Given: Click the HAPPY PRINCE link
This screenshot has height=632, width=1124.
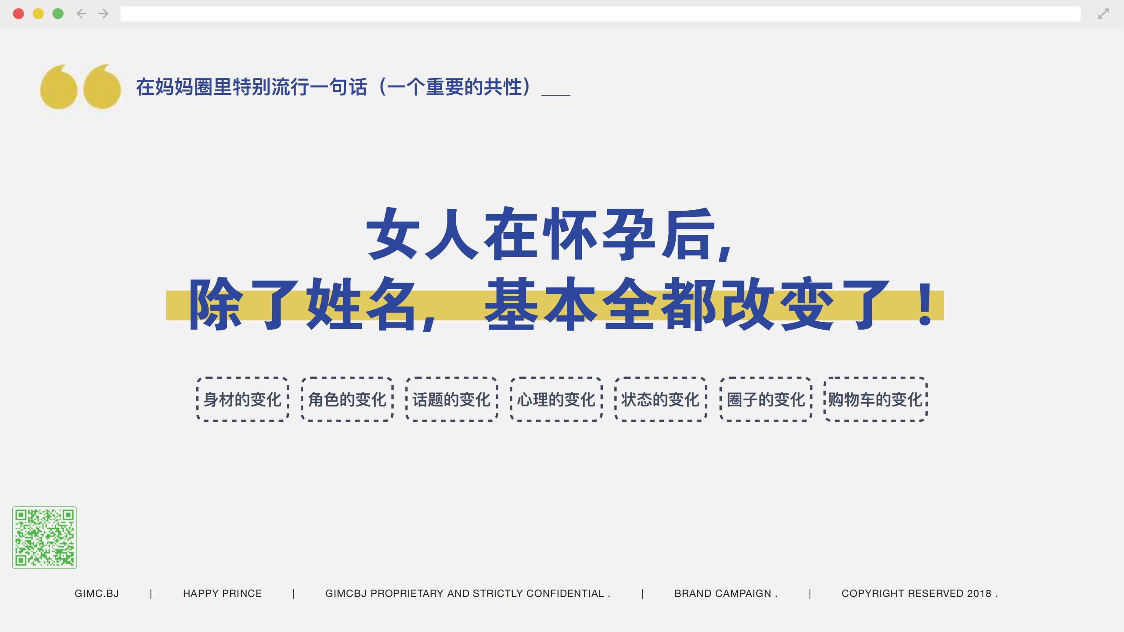Looking at the screenshot, I should pos(222,593).
